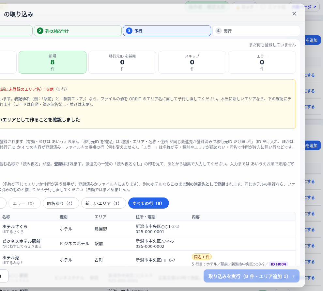
Task: Confirm the new-area label ending 作ることを確認しました
Action: coord(40,120)
